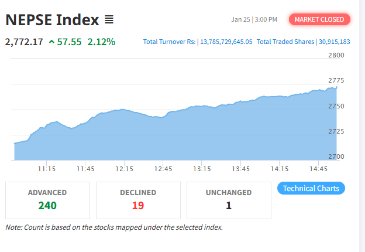Click the Total Turnover Rs value
This screenshot has height=252, width=365.
[225, 42]
